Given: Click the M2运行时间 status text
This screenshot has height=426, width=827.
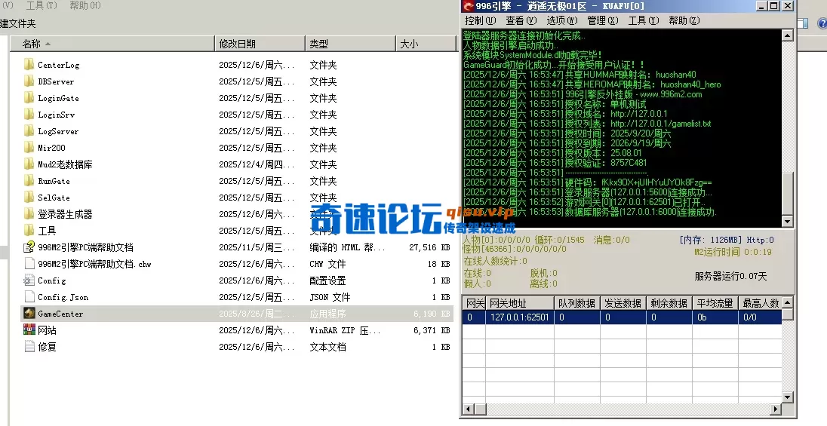Looking at the screenshot, I should tap(733, 252).
